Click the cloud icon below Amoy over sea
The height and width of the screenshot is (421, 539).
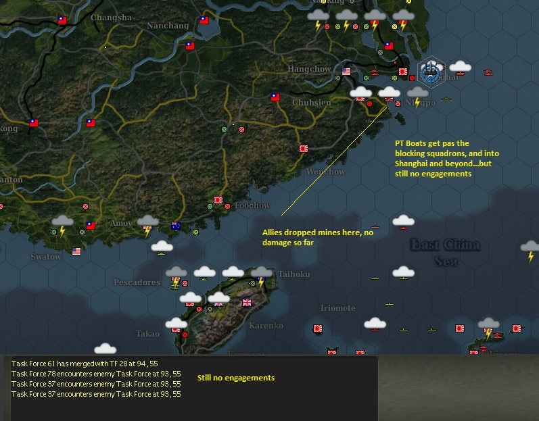point(162,246)
